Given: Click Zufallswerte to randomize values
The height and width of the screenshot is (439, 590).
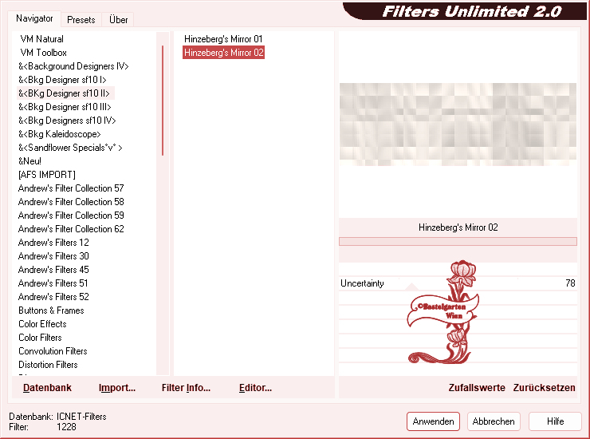Looking at the screenshot, I should tap(477, 388).
